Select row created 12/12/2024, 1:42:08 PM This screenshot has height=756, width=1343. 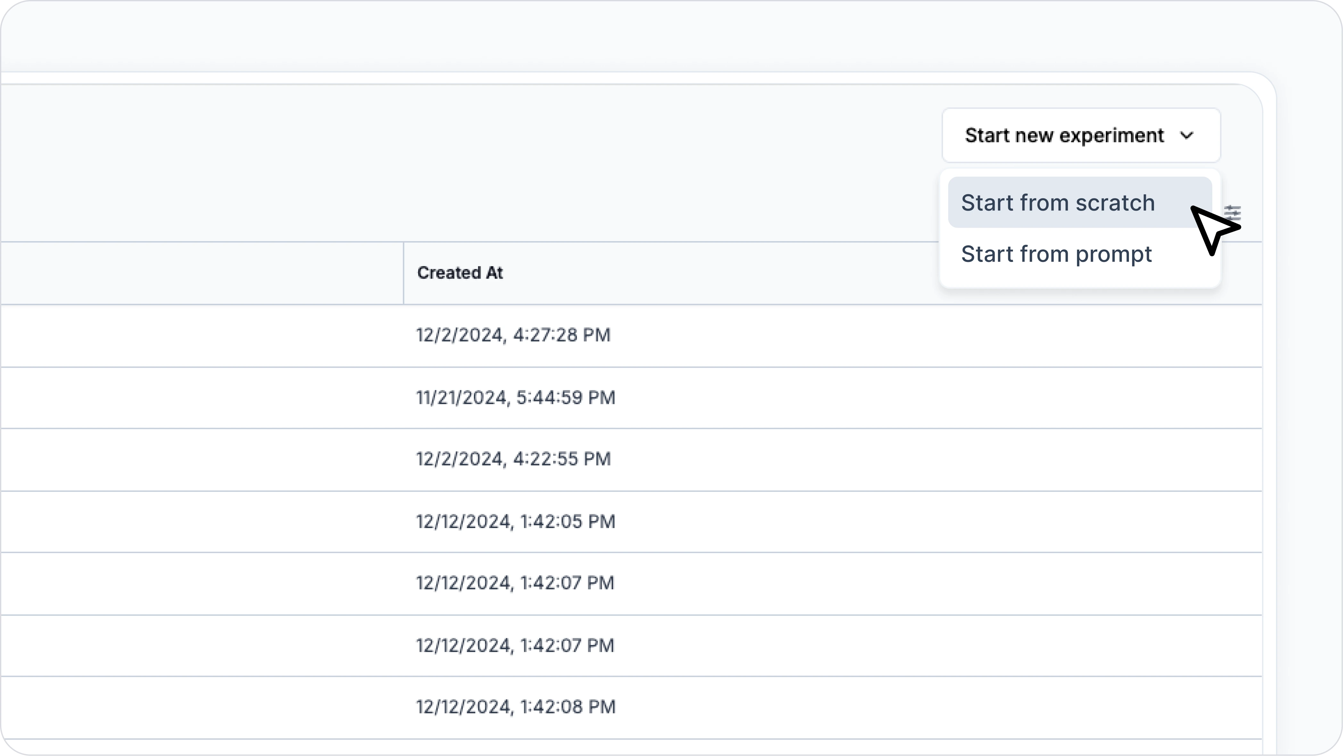(516, 707)
